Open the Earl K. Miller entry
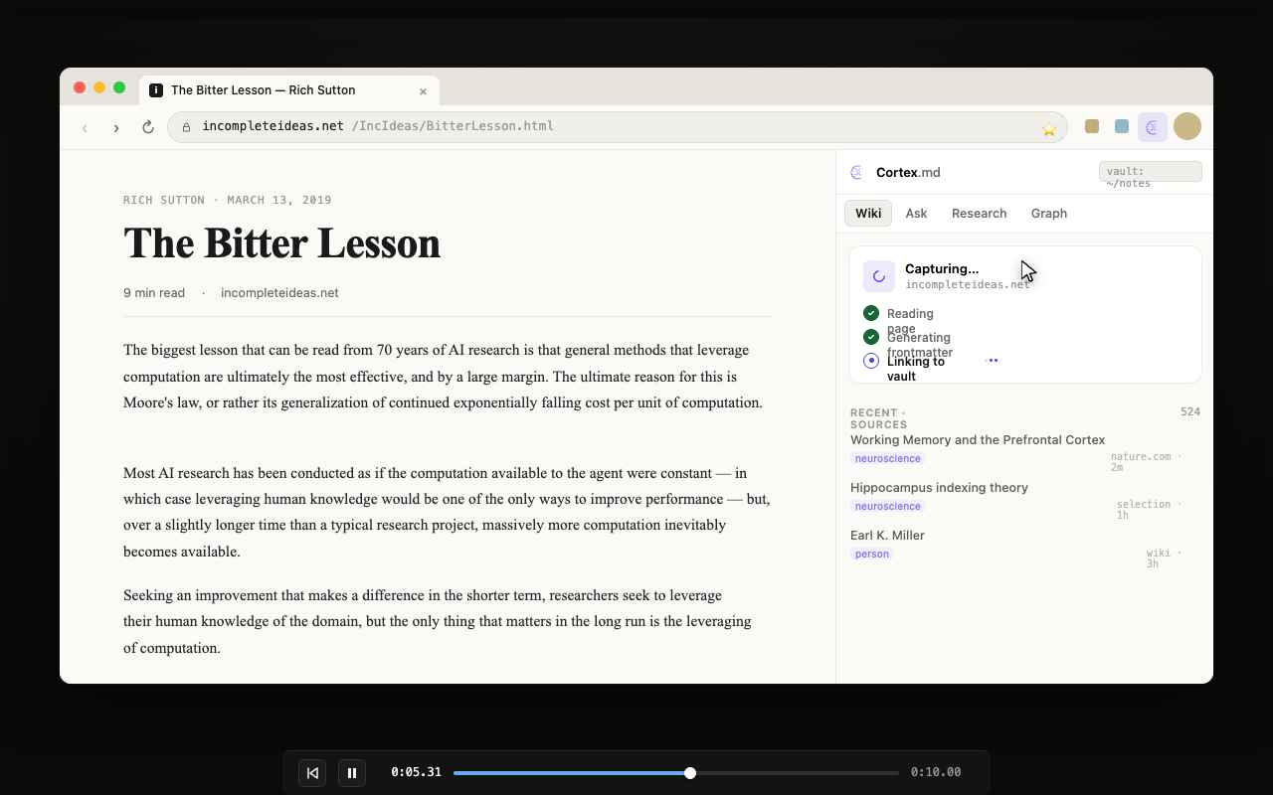Viewport: 1273px width, 795px height. 887,536
